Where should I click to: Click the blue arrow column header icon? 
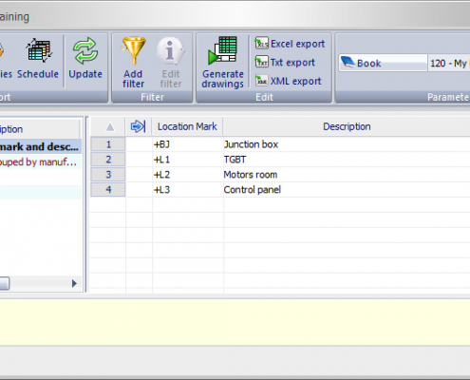139,126
